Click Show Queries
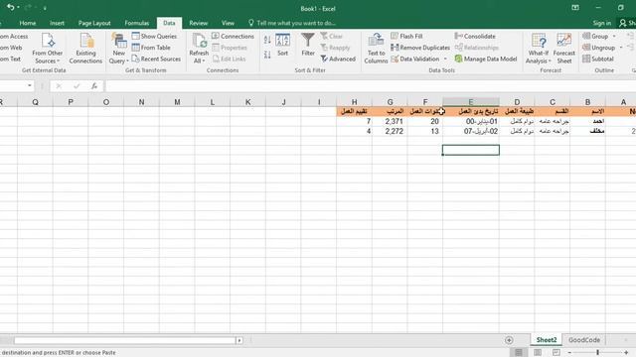The height and width of the screenshot is (357, 636). [x=154, y=36]
